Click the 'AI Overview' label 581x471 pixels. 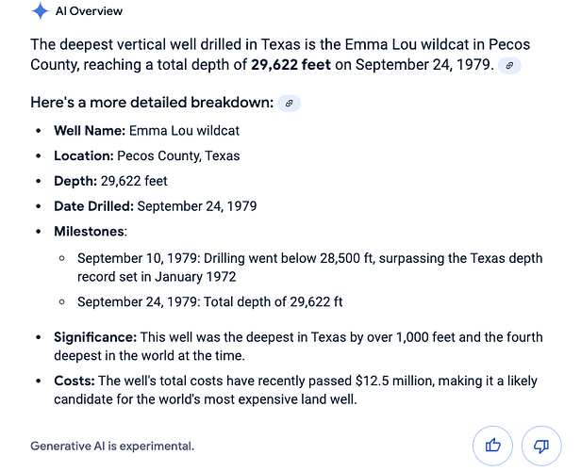(89, 11)
